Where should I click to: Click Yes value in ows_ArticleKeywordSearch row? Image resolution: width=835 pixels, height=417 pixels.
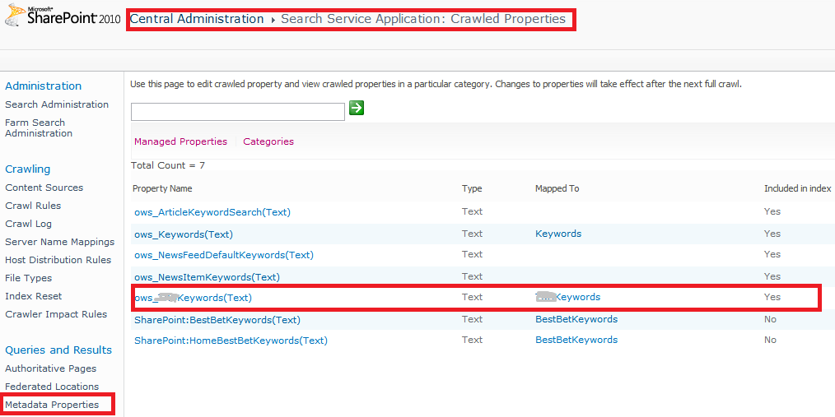[x=772, y=211]
